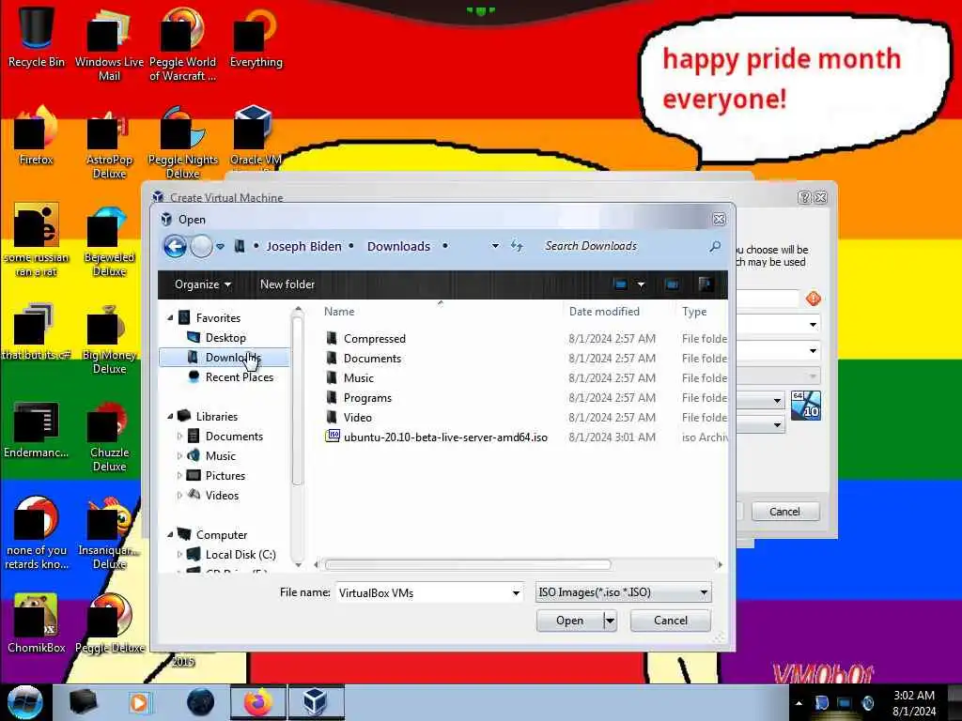The width and height of the screenshot is (962, 721).
Task: Expand the Music library node
Action: pyautogui.click(x=179, y=455)
